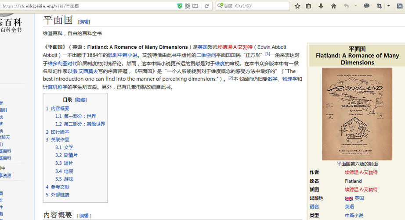Jump to 1.2 第二部分：其他世界
Viewport: 405px width, 220px height.
[x=80, y=124]
